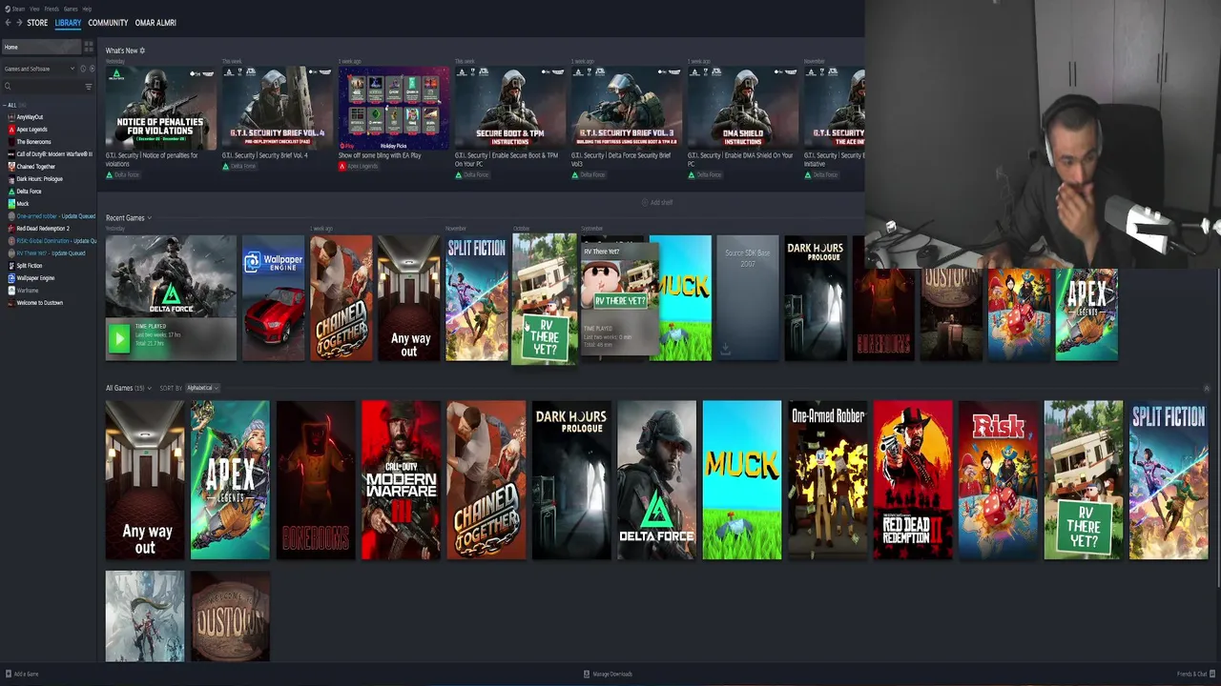Open advanced filter icon beside search field
1221x686 pixels.
click(x=89, y=87)
